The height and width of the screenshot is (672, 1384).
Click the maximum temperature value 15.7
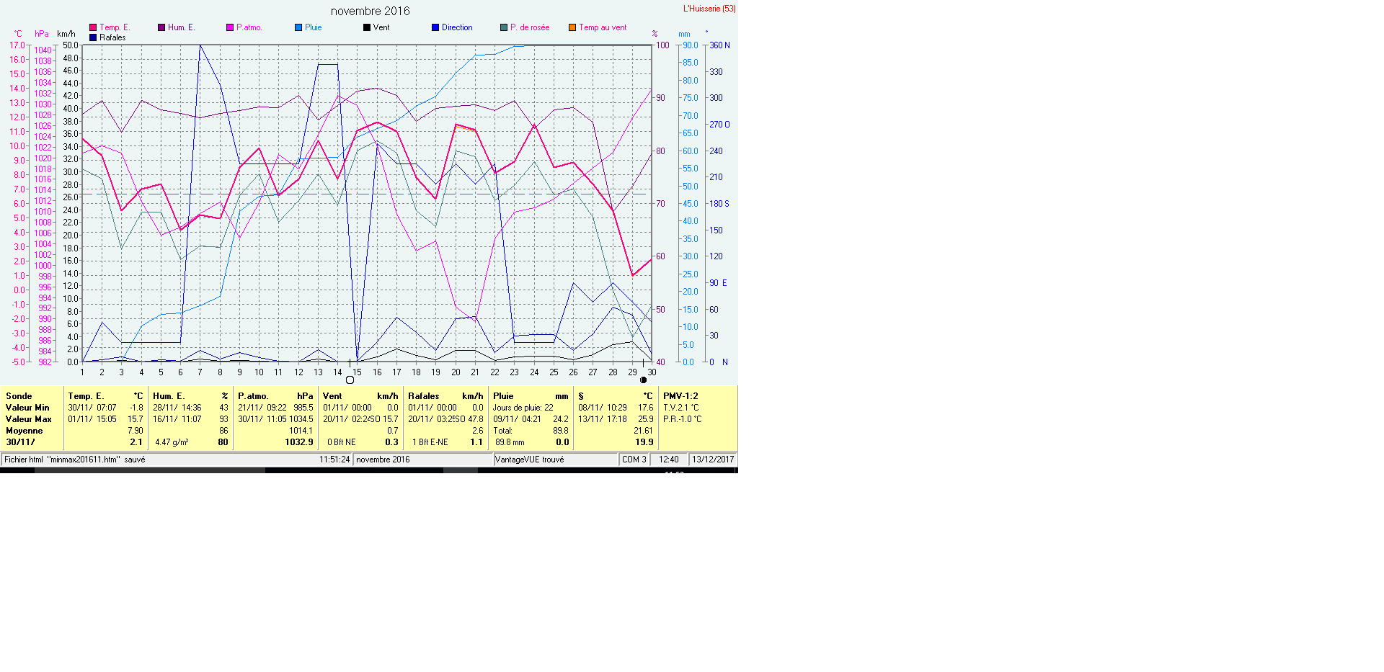[x=136, y=419]
